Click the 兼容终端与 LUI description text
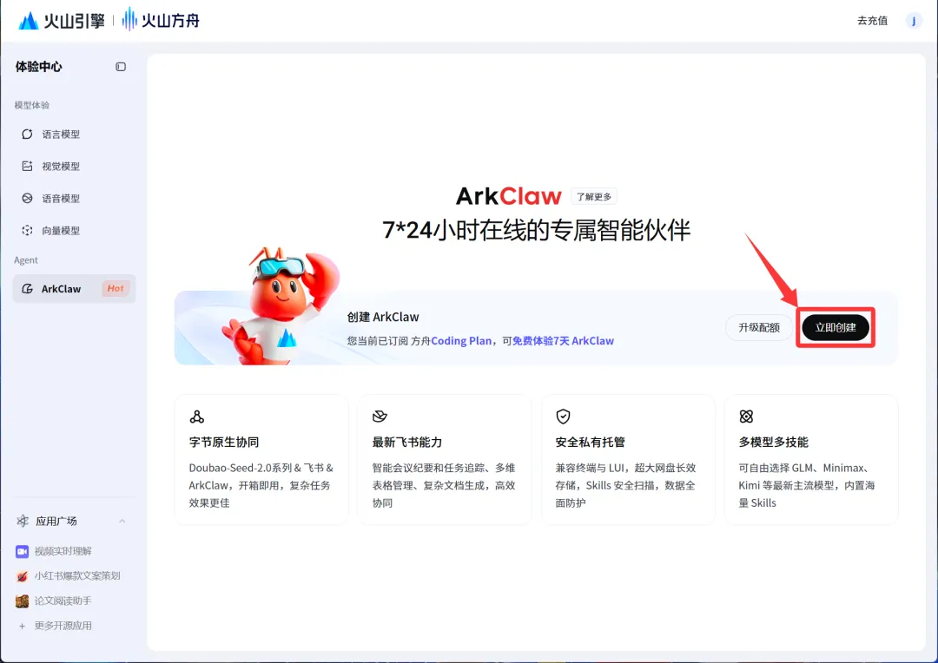This screenshot has width=938, height=663. (x=625, y=485)
